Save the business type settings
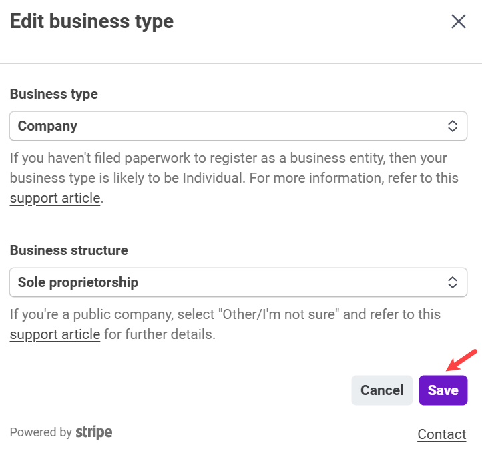The image size is (482, 451). click(443, 390)
